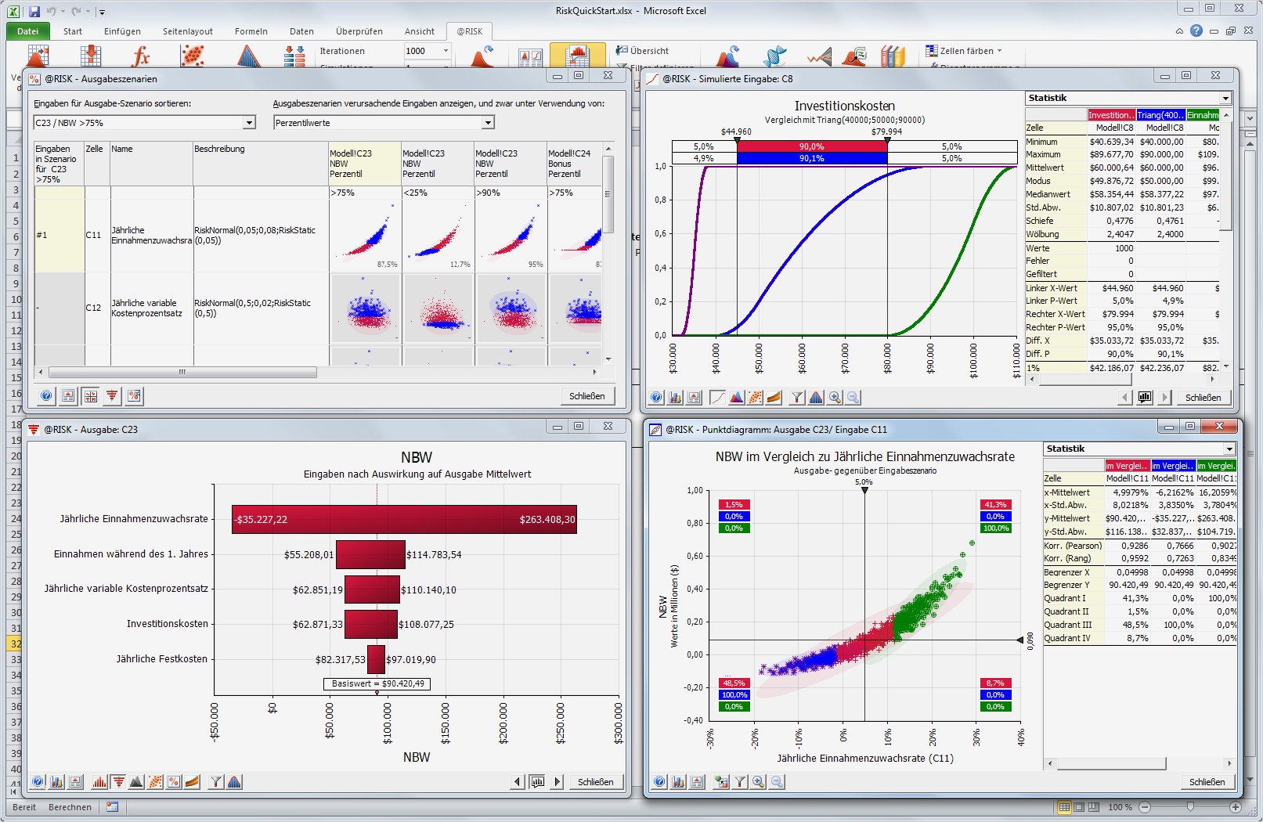
Task: Click zoom in icon in Punktdiagramm window
Action: coord(758,781)
